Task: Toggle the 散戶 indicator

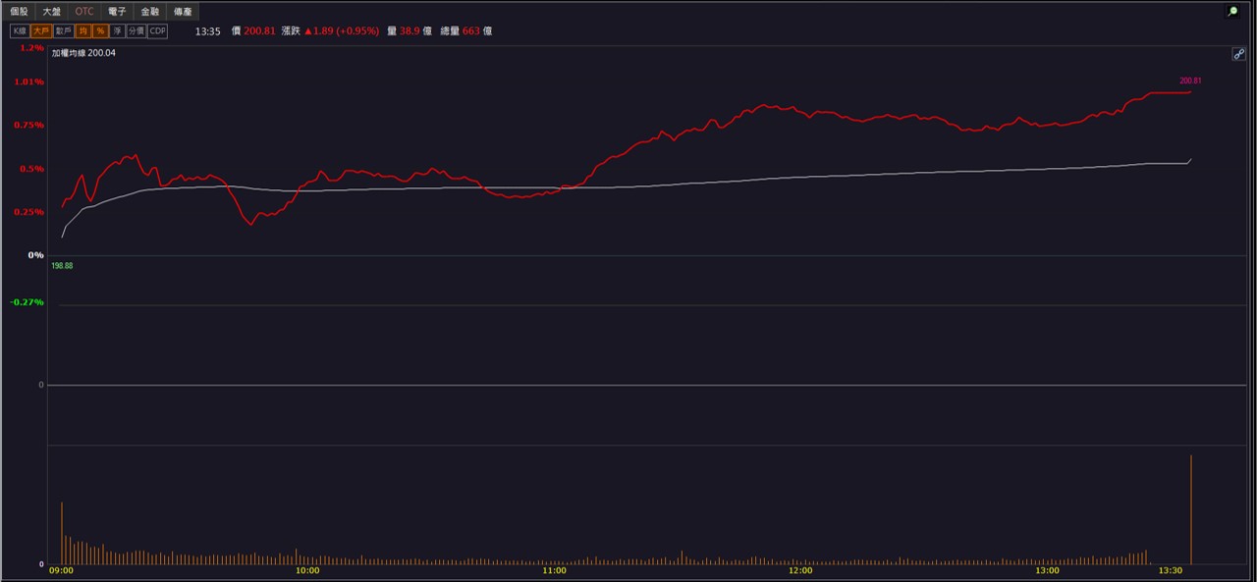Action: tap(64, 31)
